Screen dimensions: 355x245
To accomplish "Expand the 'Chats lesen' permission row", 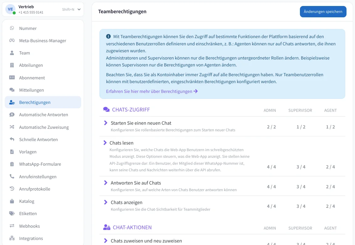I will (x=105, y=143).
